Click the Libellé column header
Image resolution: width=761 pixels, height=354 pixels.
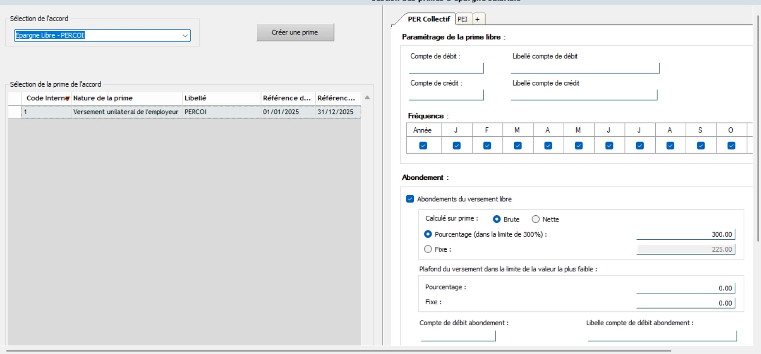point(222,98)
